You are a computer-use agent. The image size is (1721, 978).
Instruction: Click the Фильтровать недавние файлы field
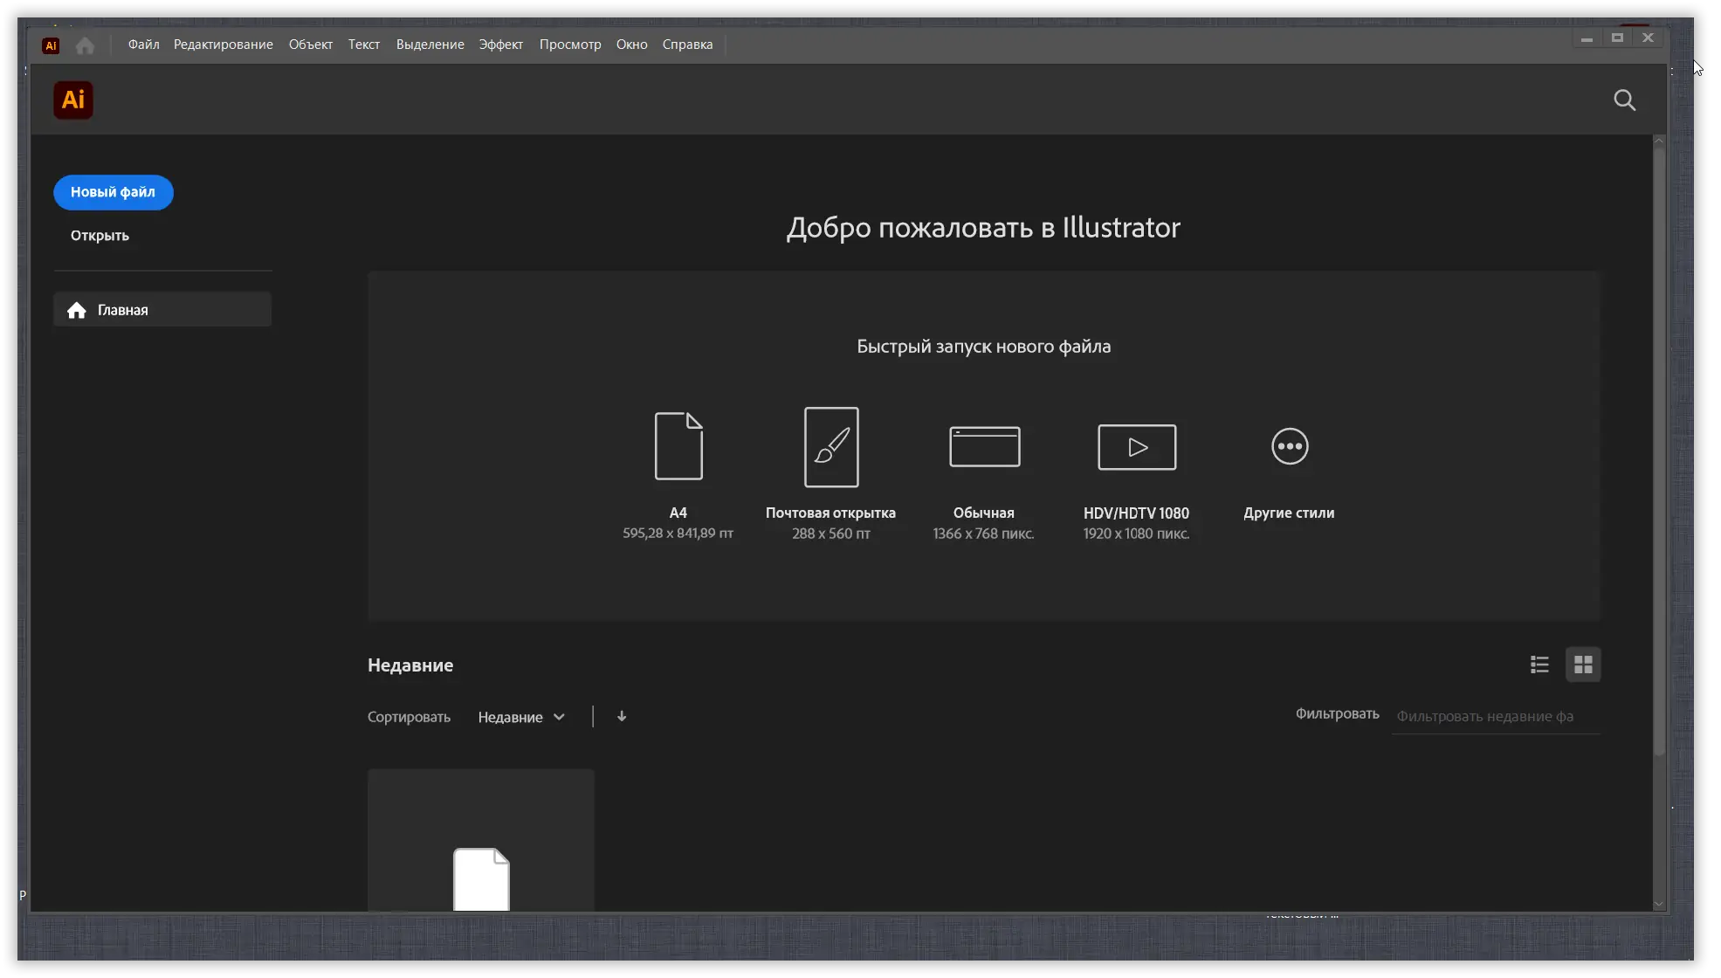[1493, 716]
